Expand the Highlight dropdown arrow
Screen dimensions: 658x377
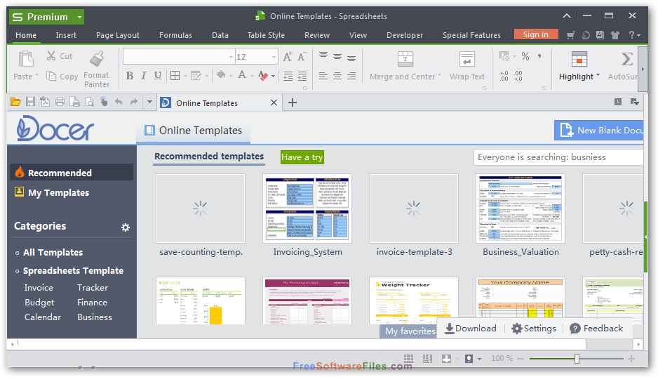[598, 76]
